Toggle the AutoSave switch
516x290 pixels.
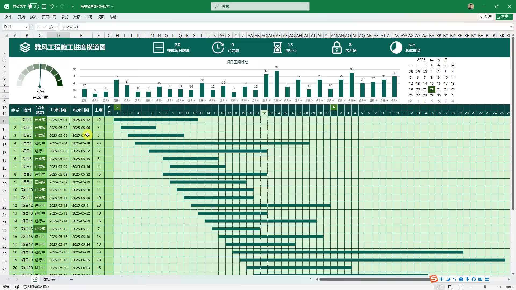[x=33, y=6]
